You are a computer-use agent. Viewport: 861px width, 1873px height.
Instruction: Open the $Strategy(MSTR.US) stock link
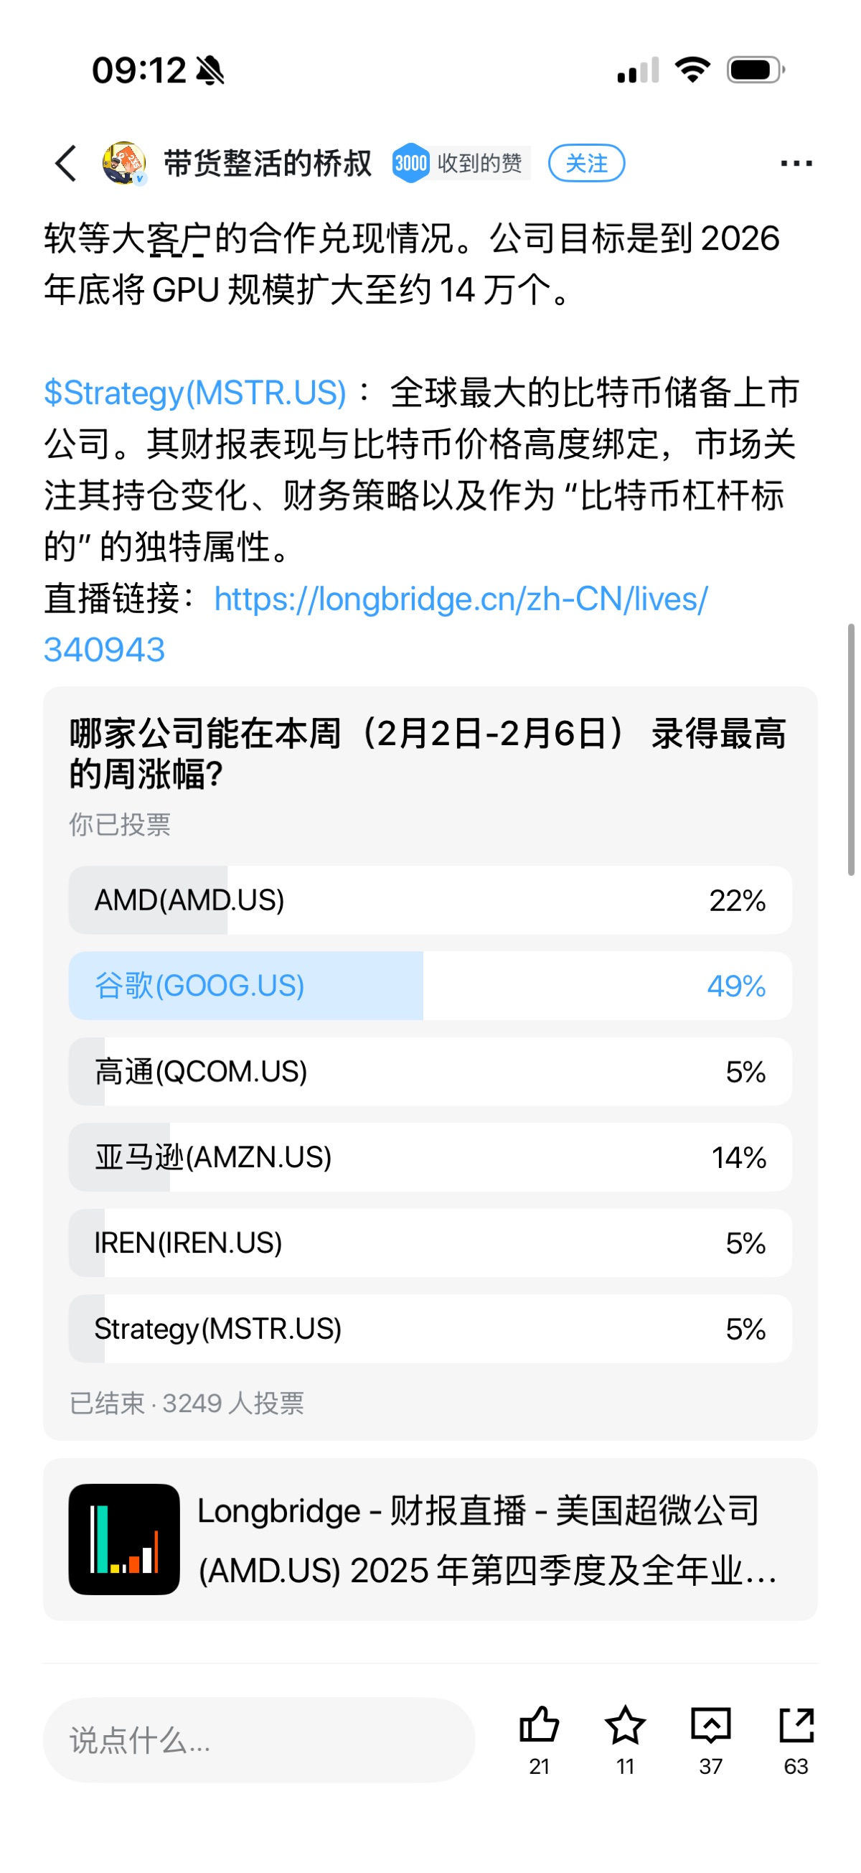(194, 393)
